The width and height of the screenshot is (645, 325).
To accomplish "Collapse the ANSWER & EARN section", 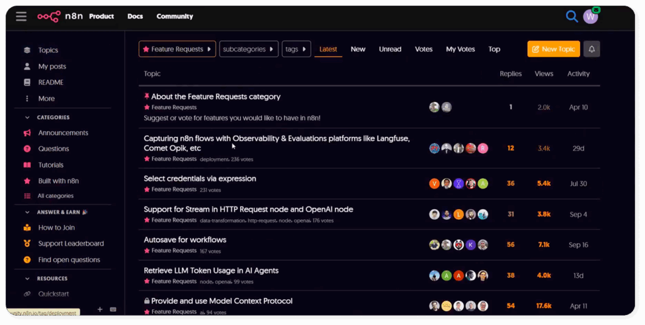I will [27, 212].
